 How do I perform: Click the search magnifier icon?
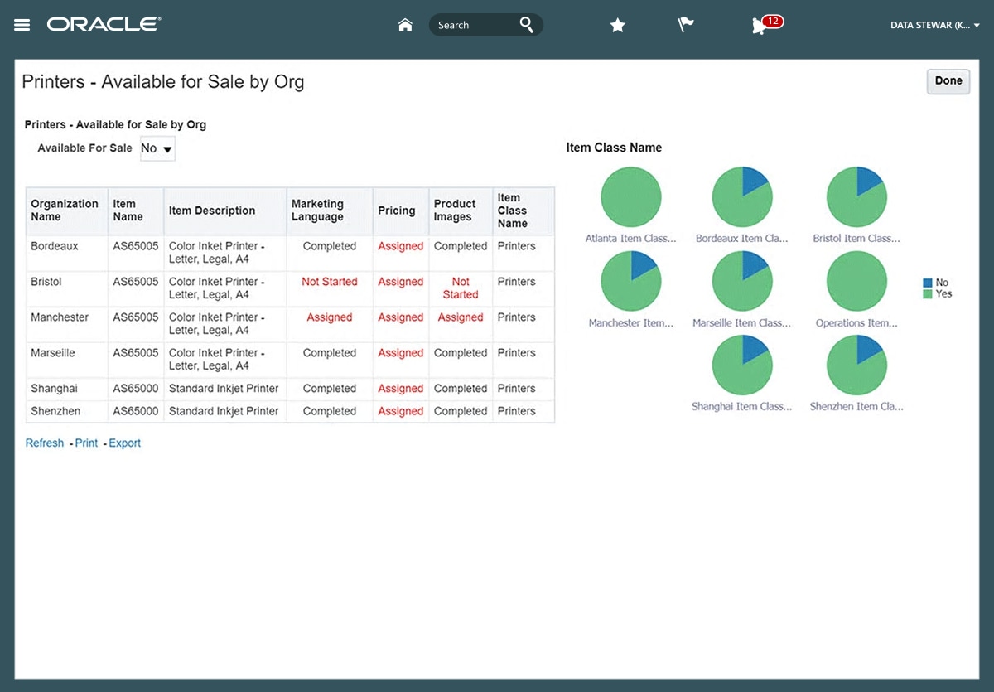[x=526, y=25]
